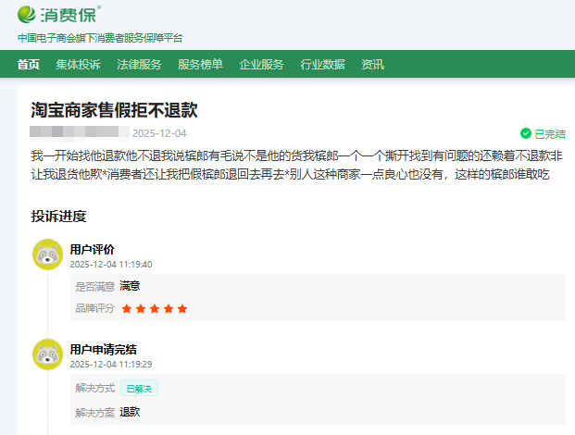Click the fifth orange rating star
The image size is (575, 435).
pyautogui.click(x=182, y=308)
